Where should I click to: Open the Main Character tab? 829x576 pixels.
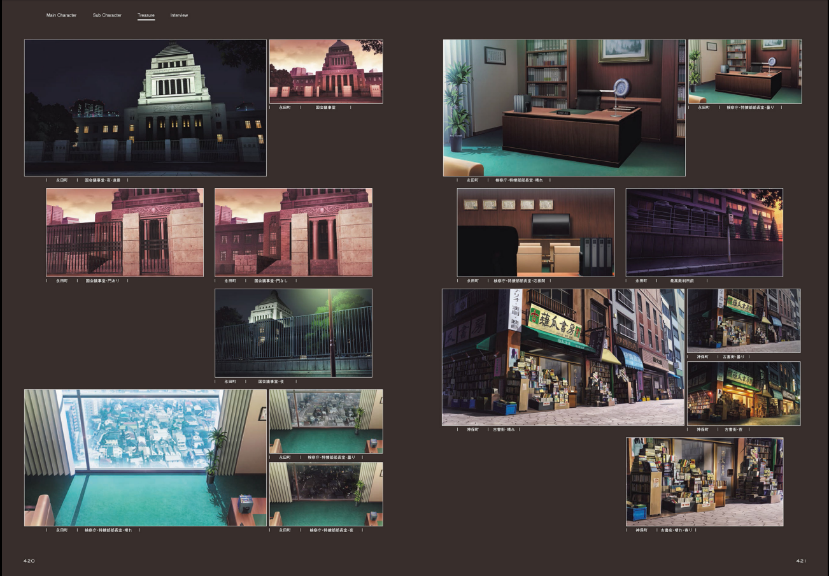(61, 15)
